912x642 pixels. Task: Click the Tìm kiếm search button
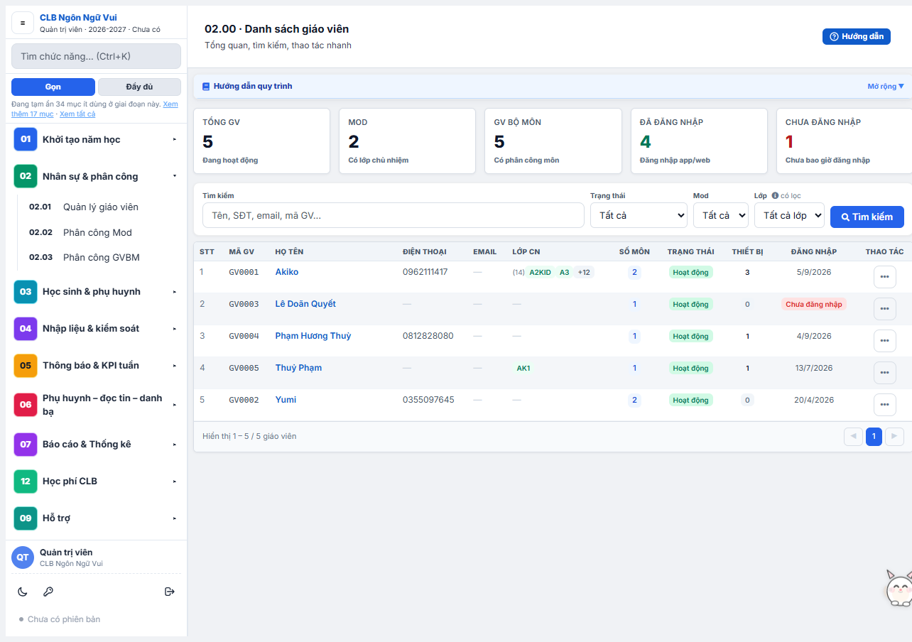(x=867, y=217)
